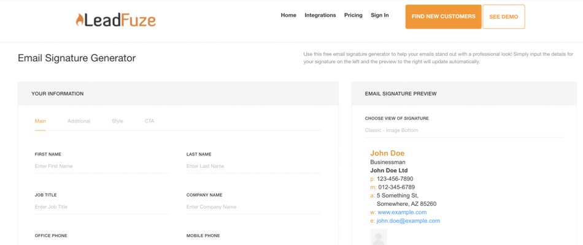Switch to the CTA tab
Screen dimensions: 583x245
[149, 121]
